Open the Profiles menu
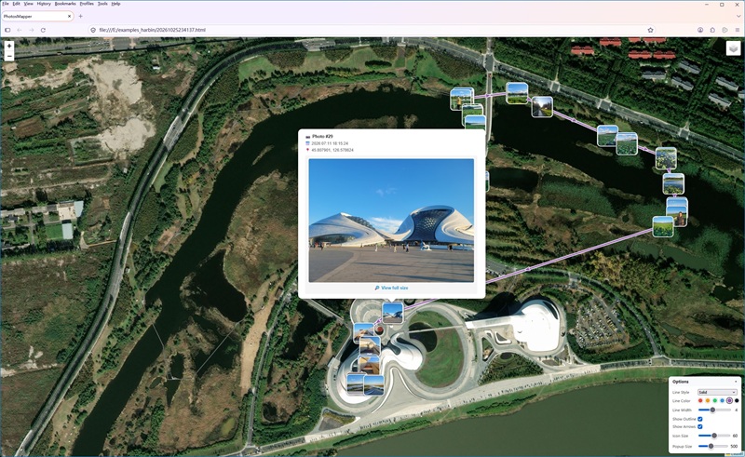745x457 pixels. coord(87,4)
